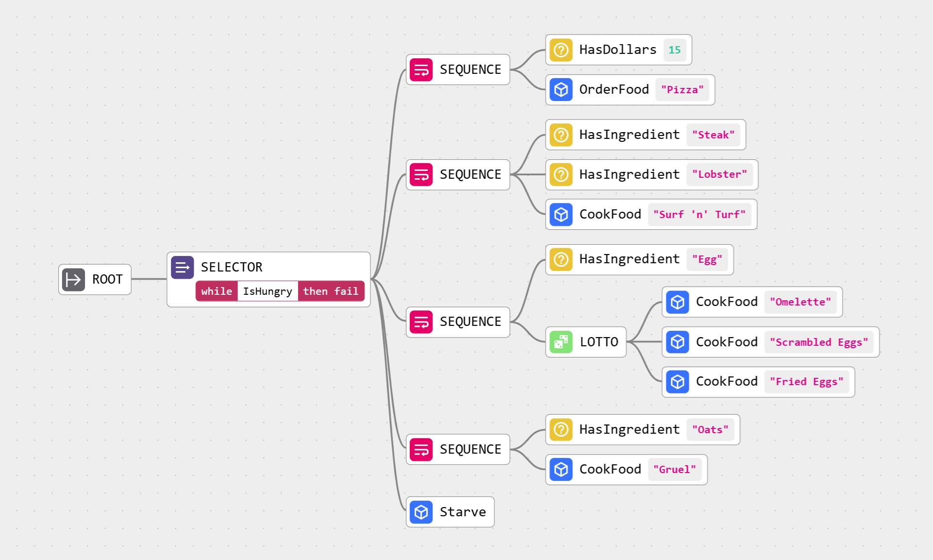Click the ROOT node arrow icon
The image size is (933, 560).
[73, 279]
